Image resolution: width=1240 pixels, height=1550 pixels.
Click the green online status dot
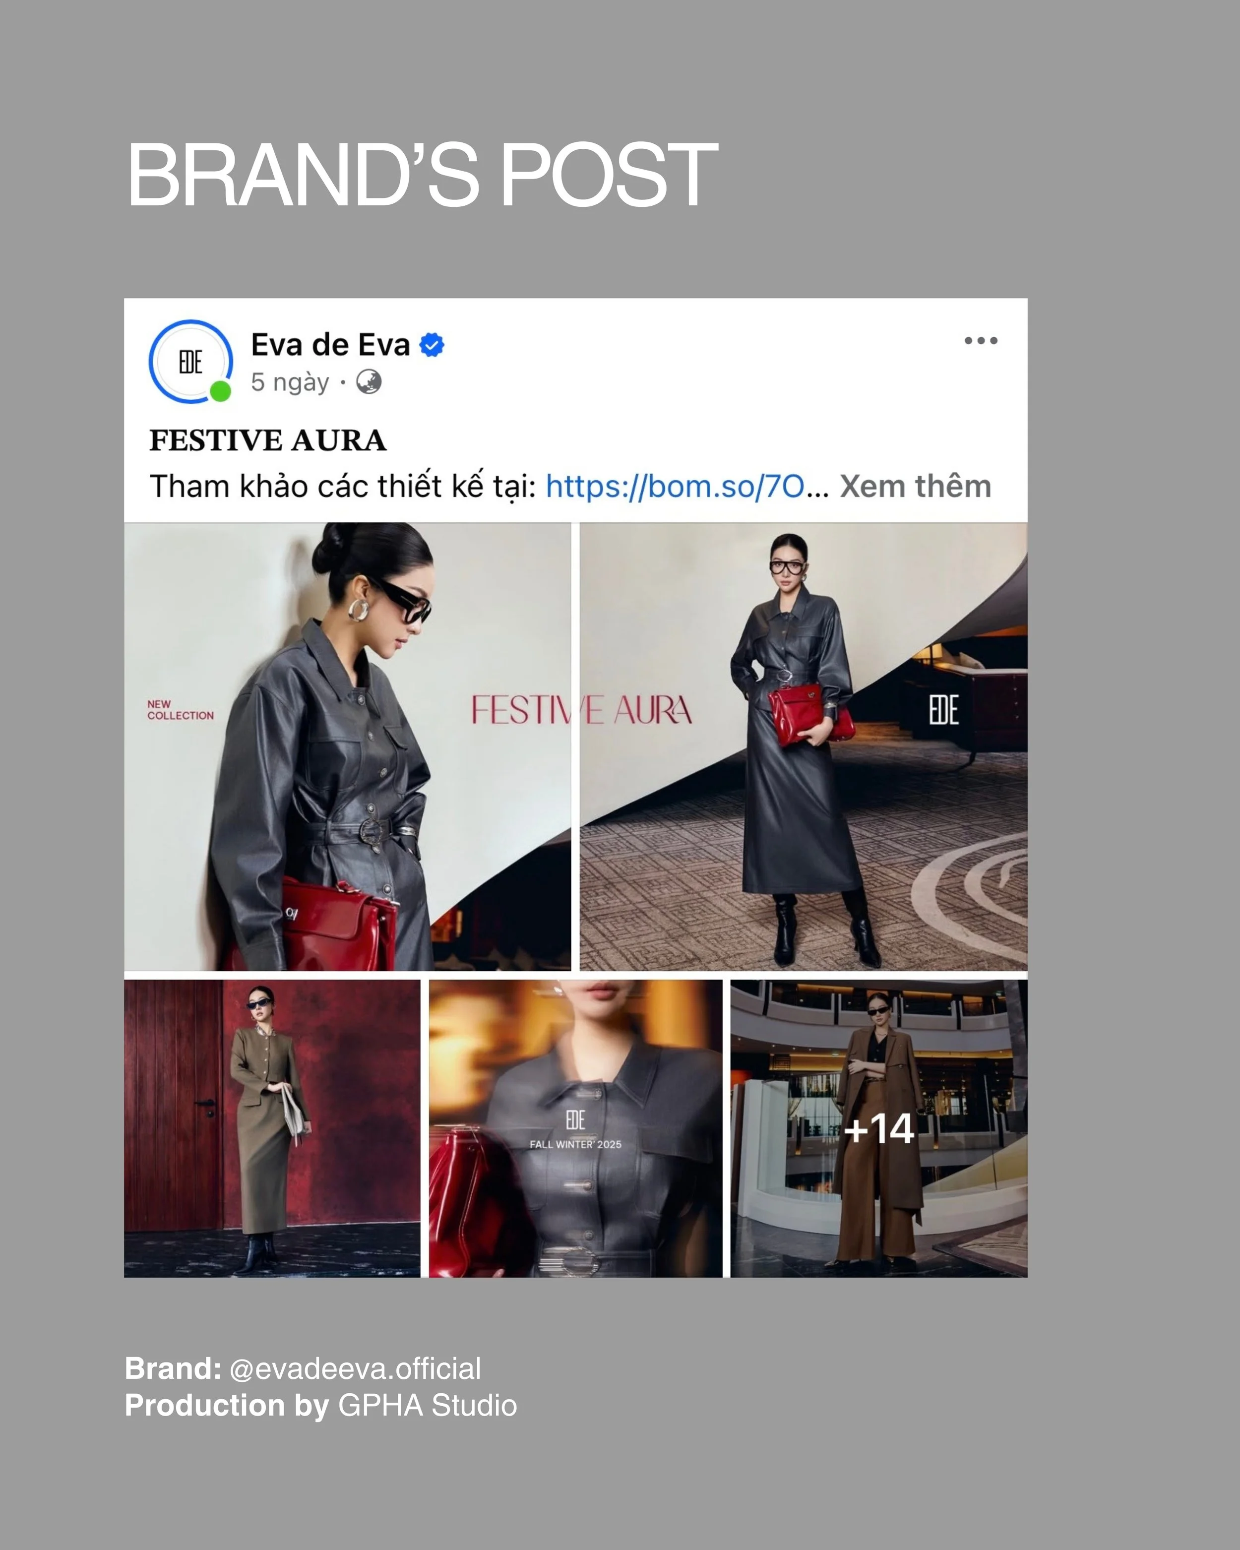pyautogui.click(x=220, y=391)
